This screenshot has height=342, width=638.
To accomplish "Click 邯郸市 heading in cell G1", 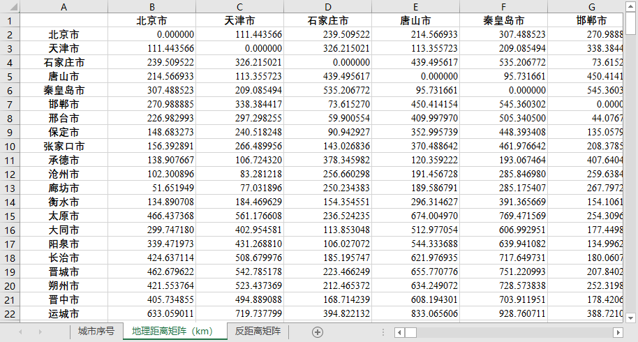I will (x=585, y=20).
